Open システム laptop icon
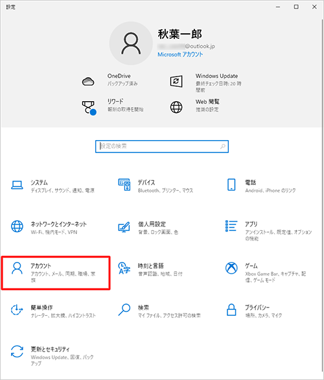Viewport: 324px width, 380px height. click(x=17, y=185)
